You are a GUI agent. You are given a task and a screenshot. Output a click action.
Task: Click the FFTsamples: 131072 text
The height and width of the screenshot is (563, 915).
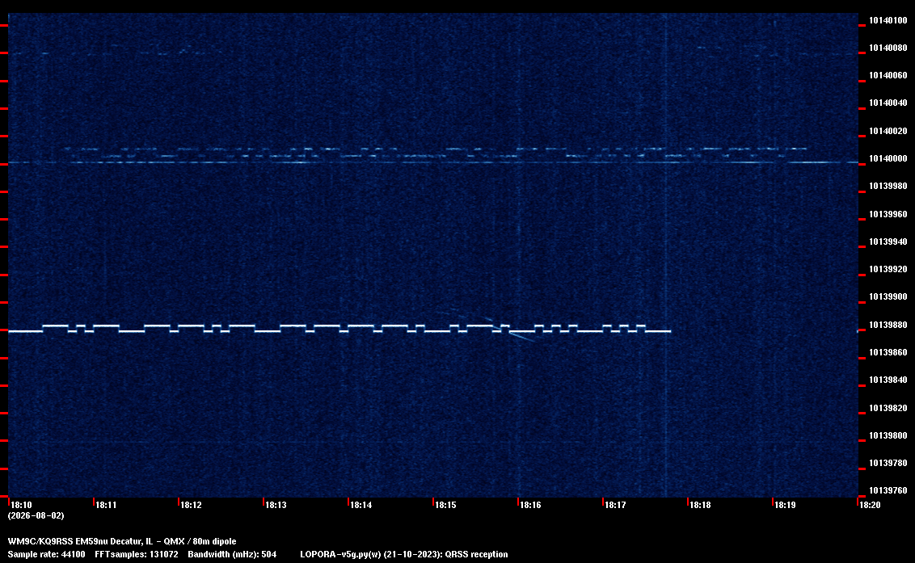pos(137,554)
